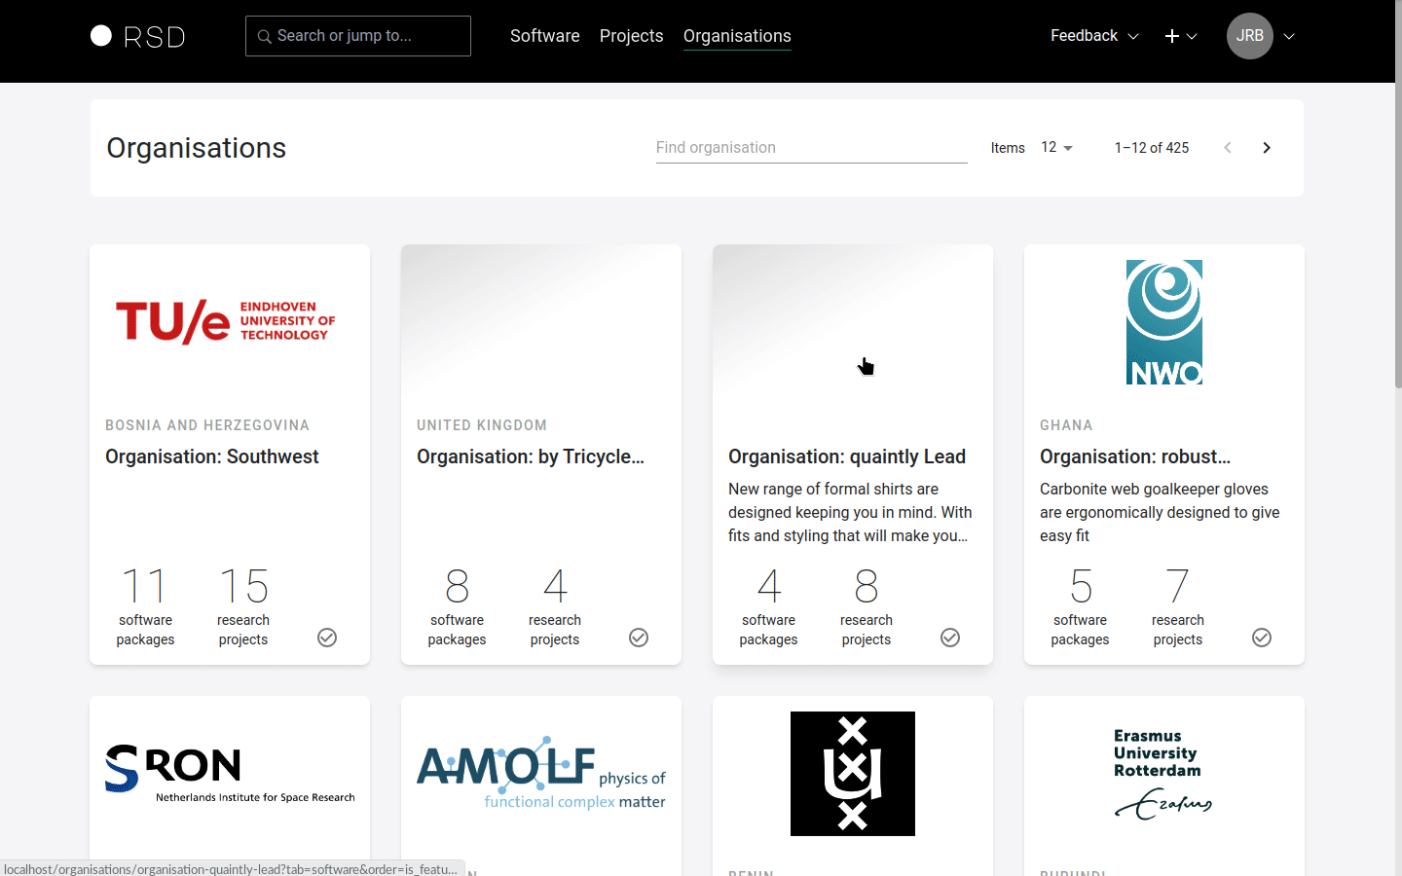The width and height of the screenshot is (1402, 876).
Task: Expand the plus add-new dropdown
Action: tap(1180, 36)
